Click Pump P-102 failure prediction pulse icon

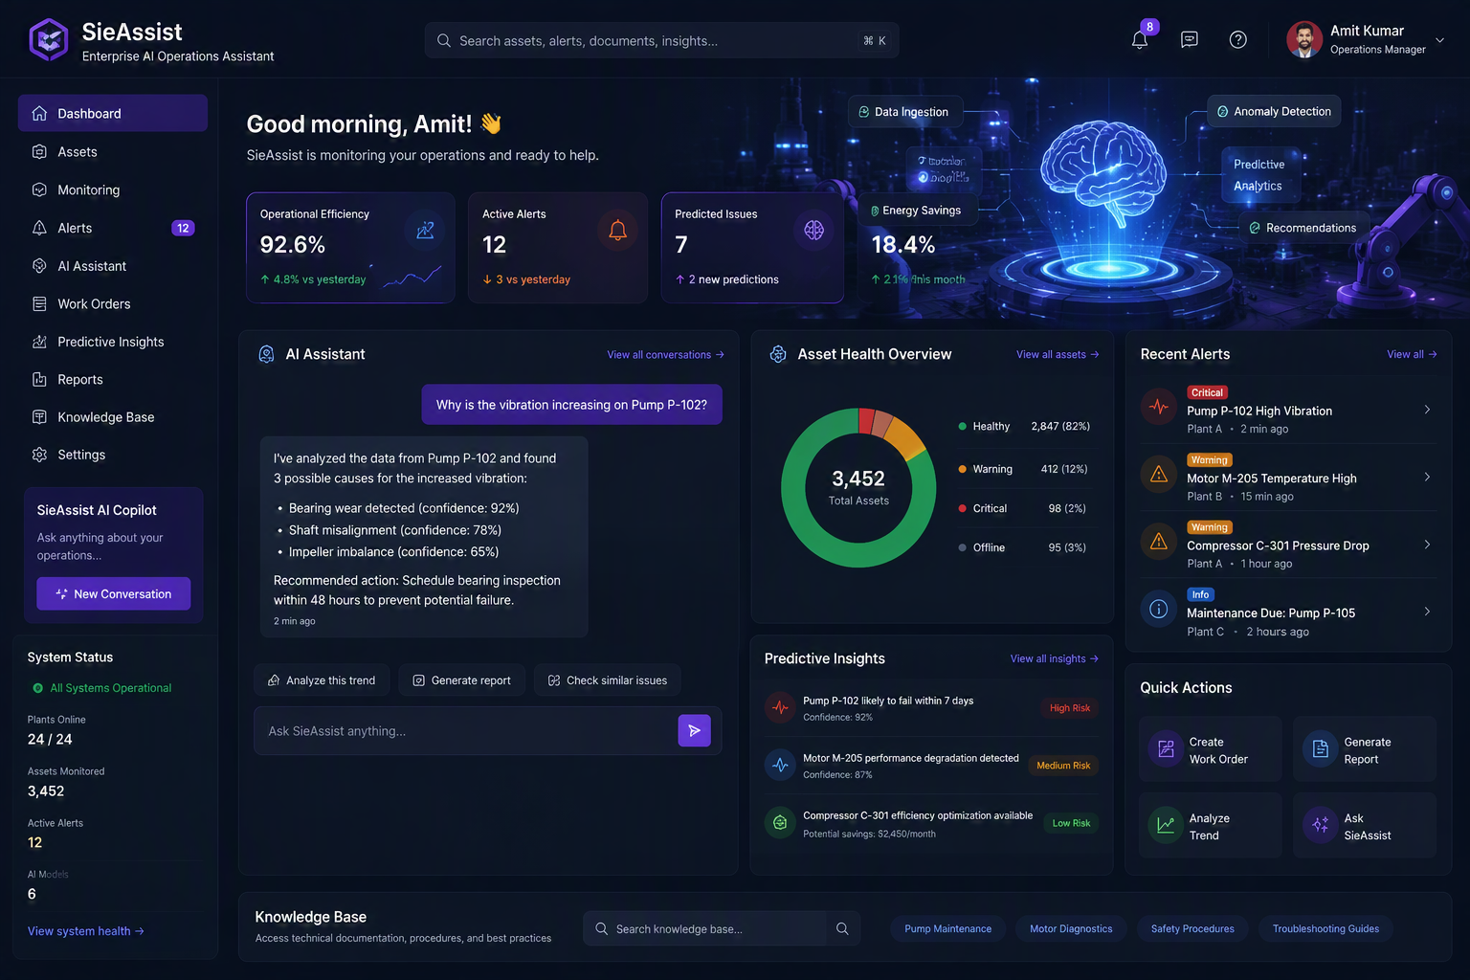point(781,707)
